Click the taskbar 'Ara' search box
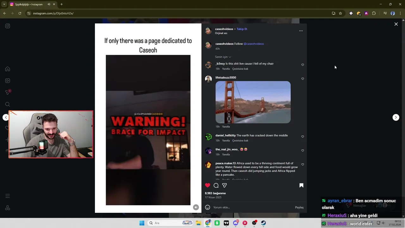The width and height of the screenshot is (405, 228). click(x=170, y=223)
